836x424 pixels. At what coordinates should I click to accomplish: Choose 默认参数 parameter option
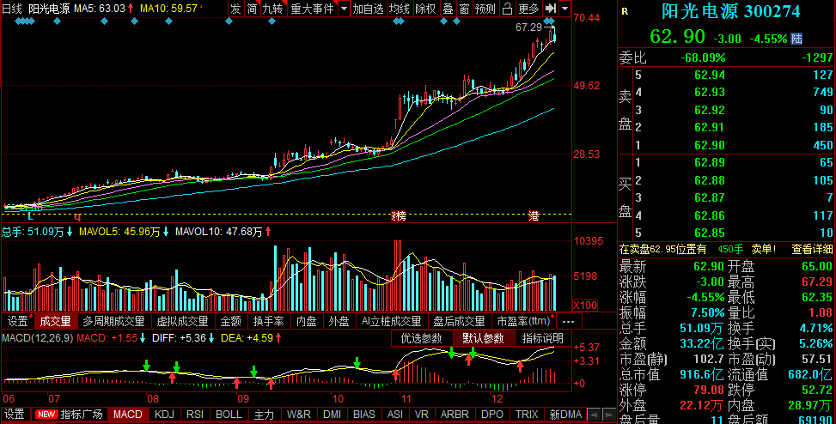tap(483, 338)
